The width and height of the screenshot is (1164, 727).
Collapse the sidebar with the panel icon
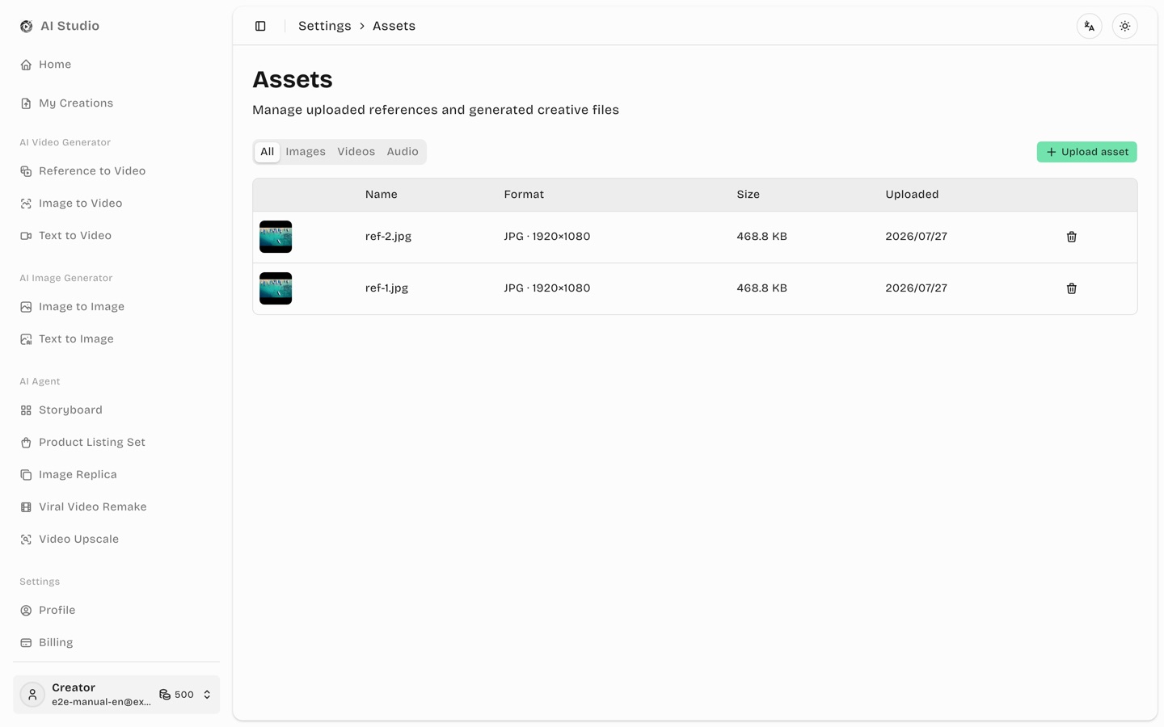(x=260, y=26)
